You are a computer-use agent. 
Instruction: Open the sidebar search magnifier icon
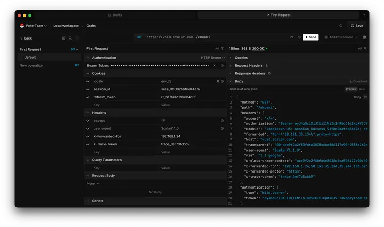[x=70, y=38]
